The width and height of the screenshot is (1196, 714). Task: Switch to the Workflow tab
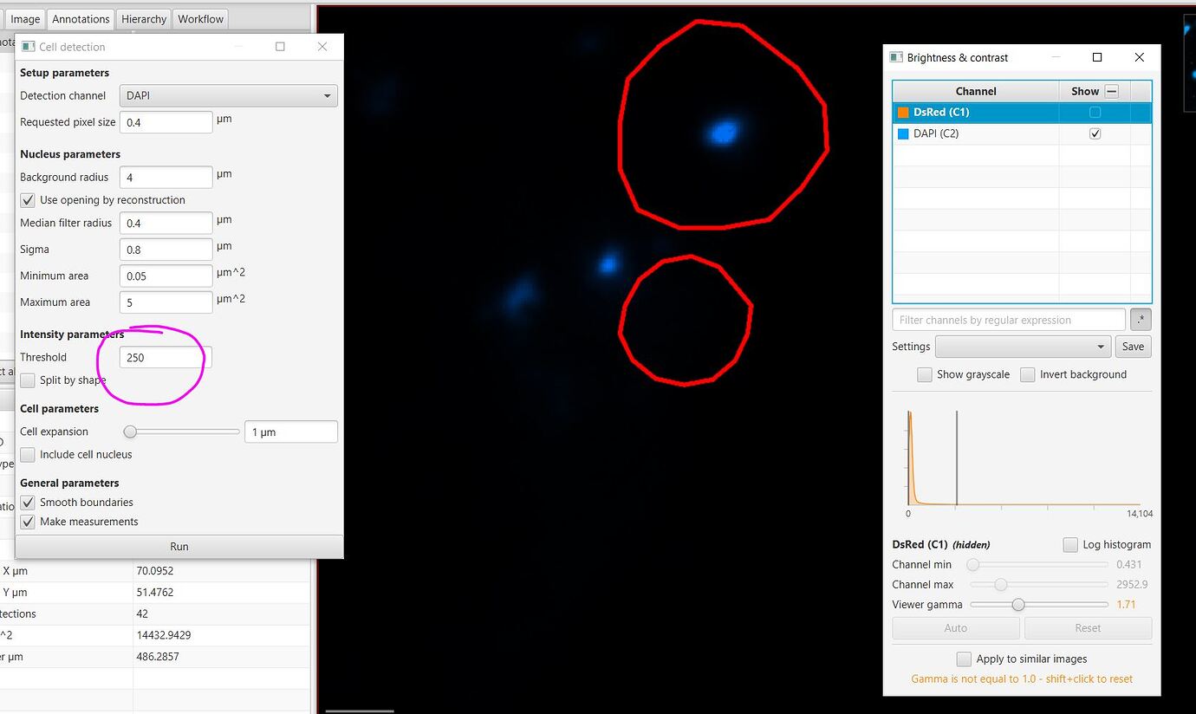pos(200,18)
